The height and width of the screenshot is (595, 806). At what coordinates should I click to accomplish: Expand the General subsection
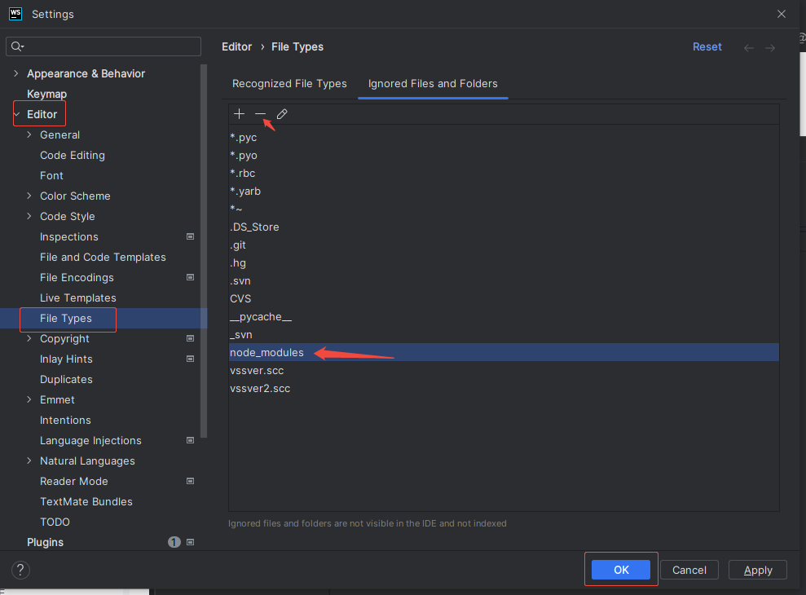tap(29, 134)
